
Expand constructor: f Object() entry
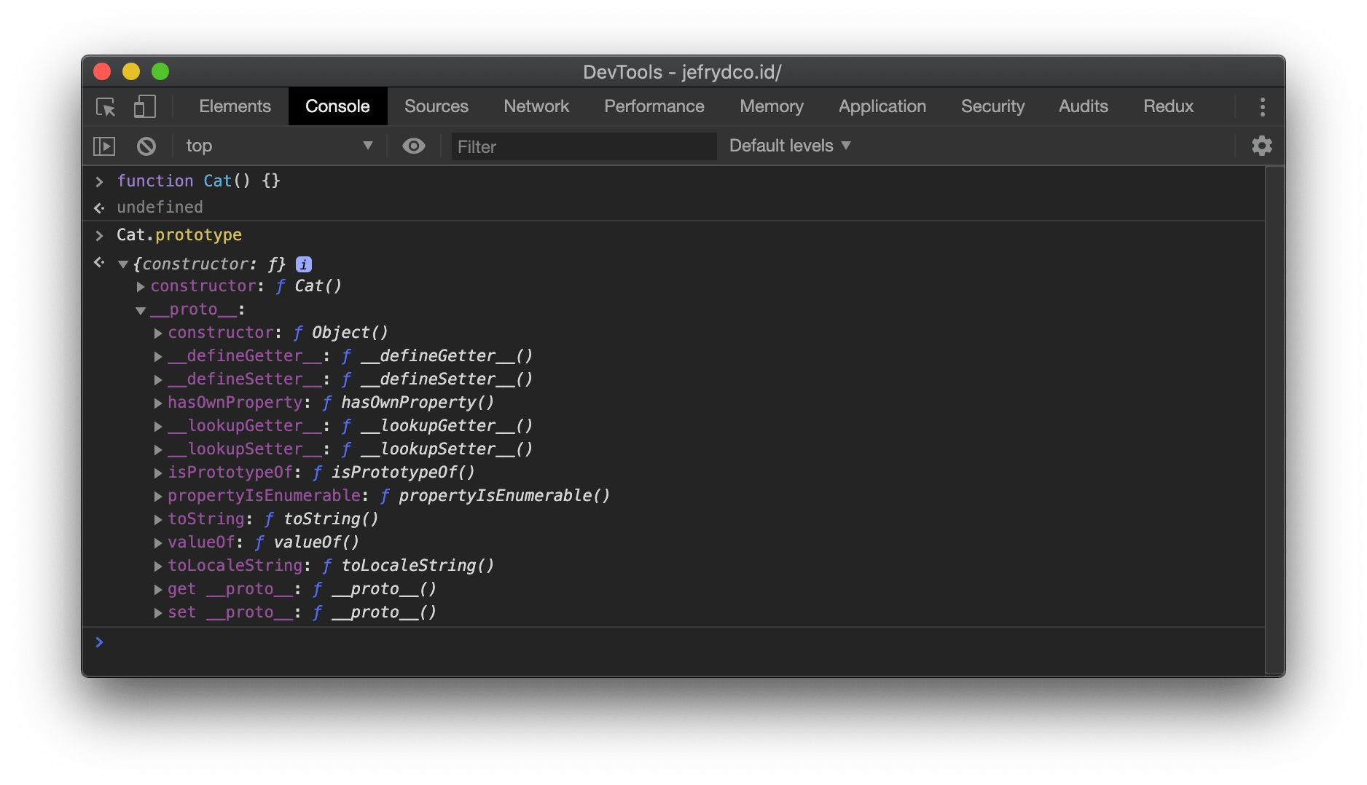pos(158,334)
